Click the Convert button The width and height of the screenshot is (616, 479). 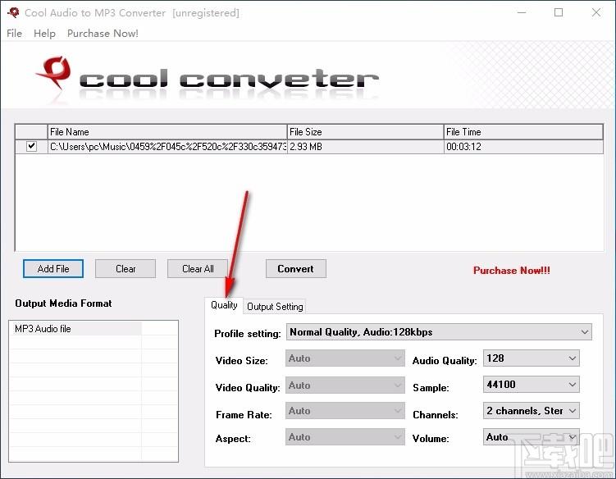296,269
